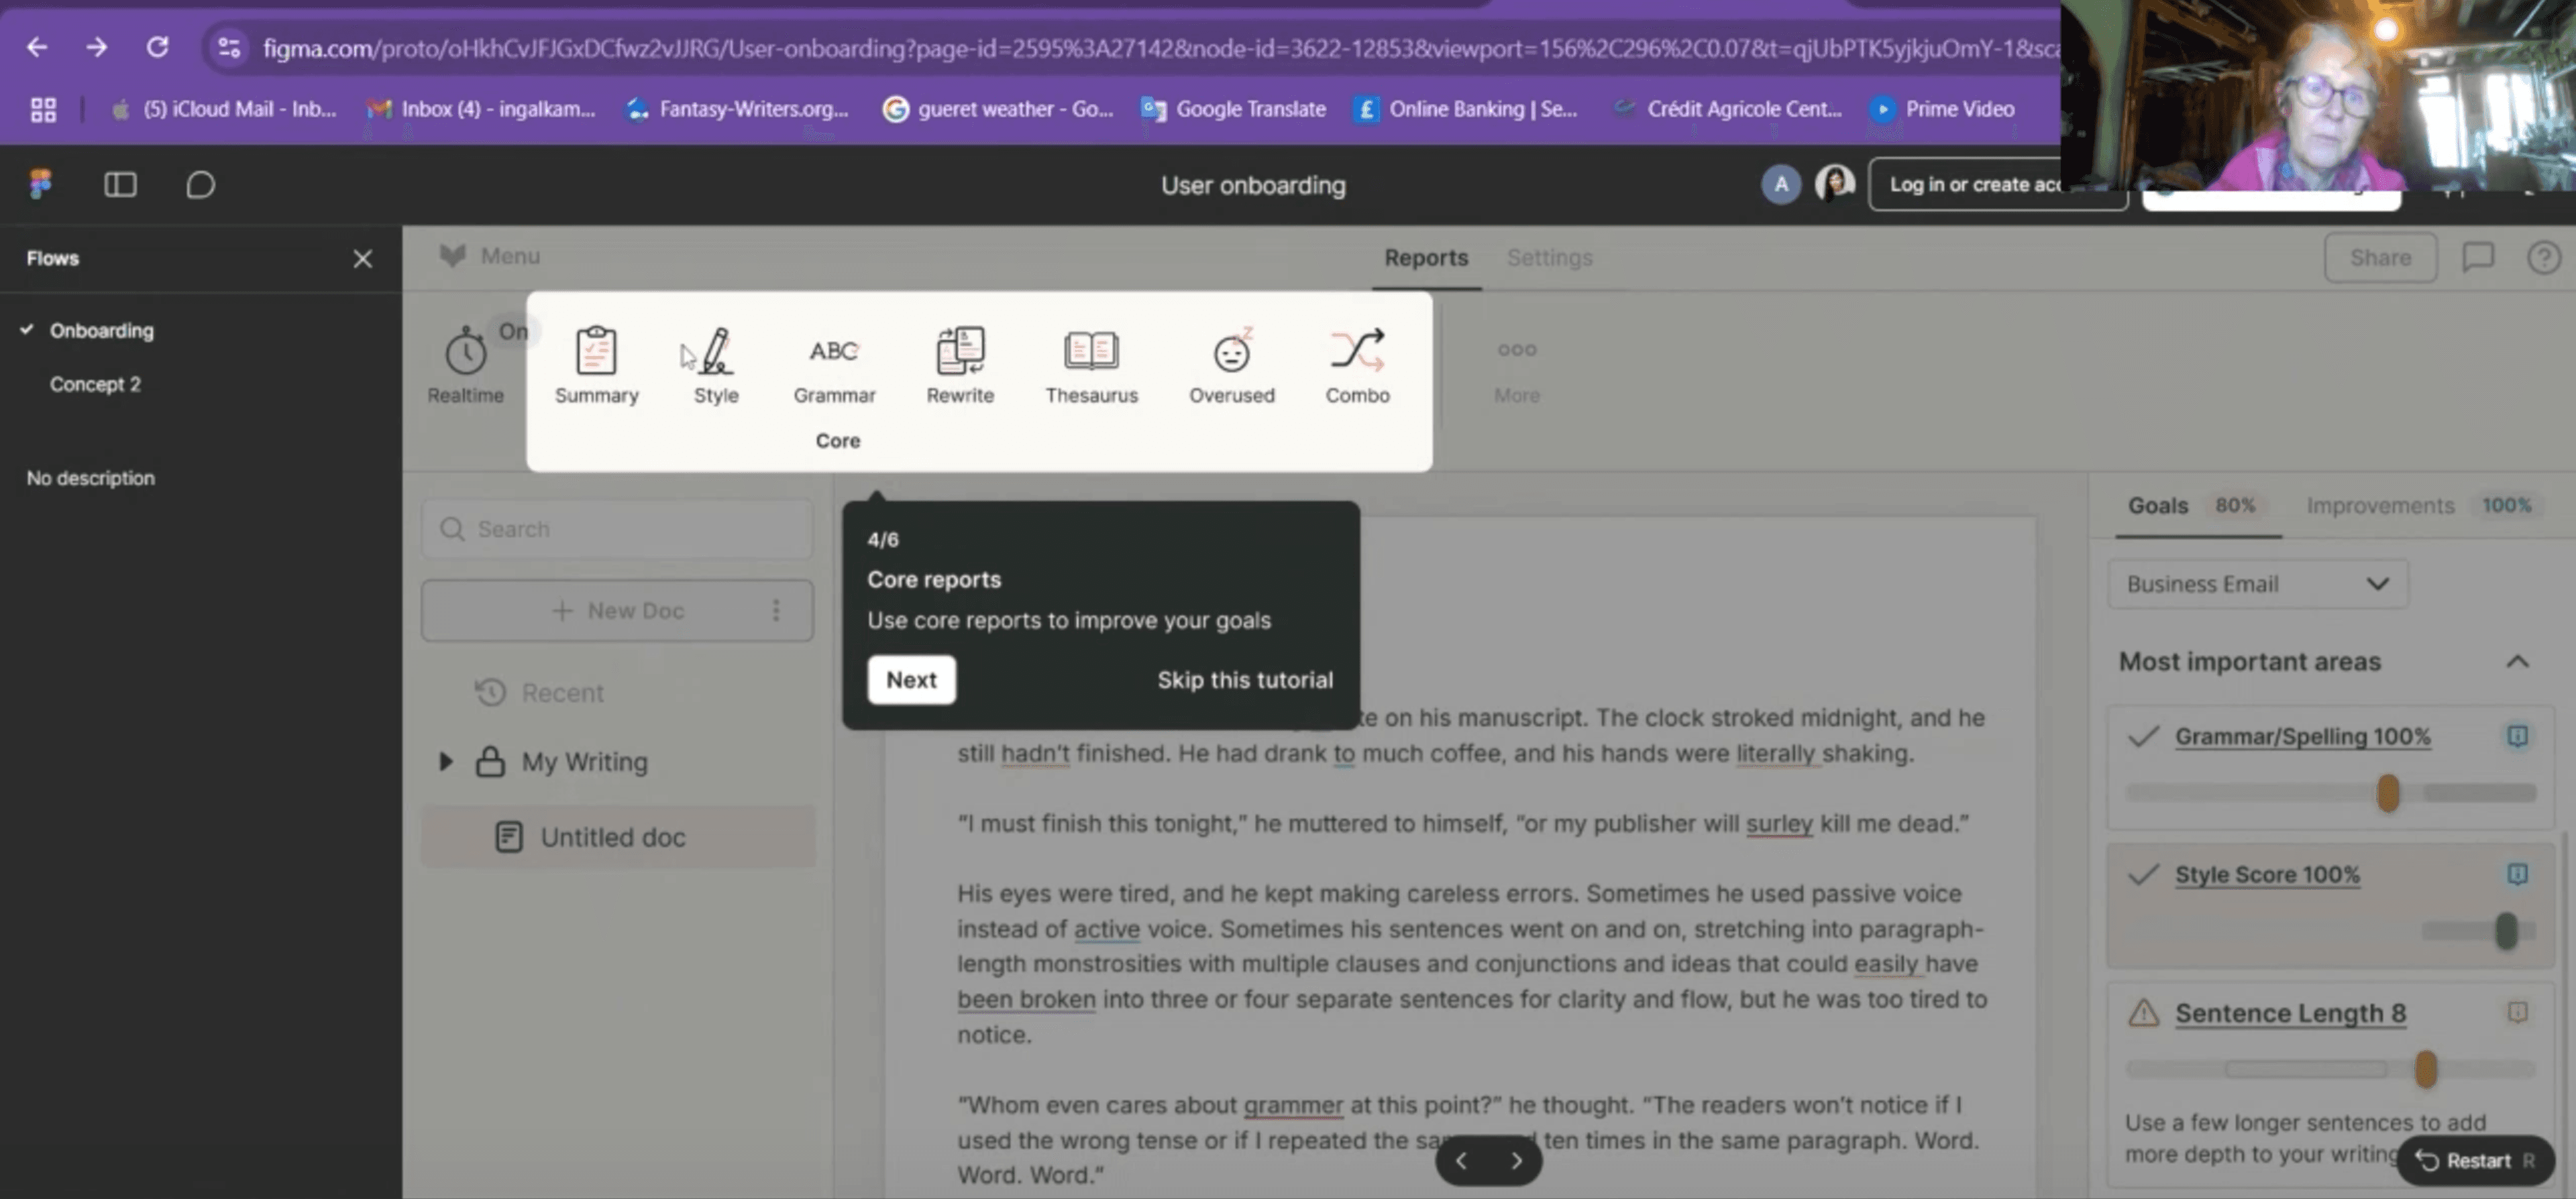This screenshot has height=1199, width=2576.
Task: Open the Business Email dropdown
Action: [x=2257, y=584]
